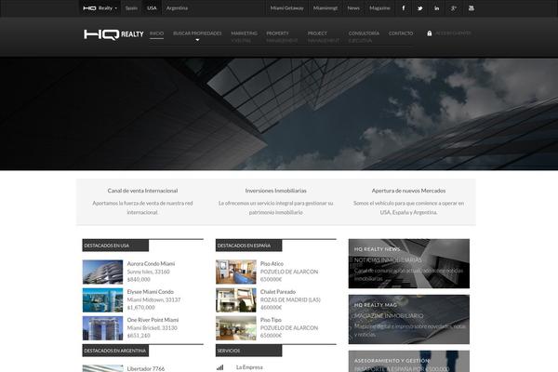Open the La Empresa service link

[x=249, y=367]
